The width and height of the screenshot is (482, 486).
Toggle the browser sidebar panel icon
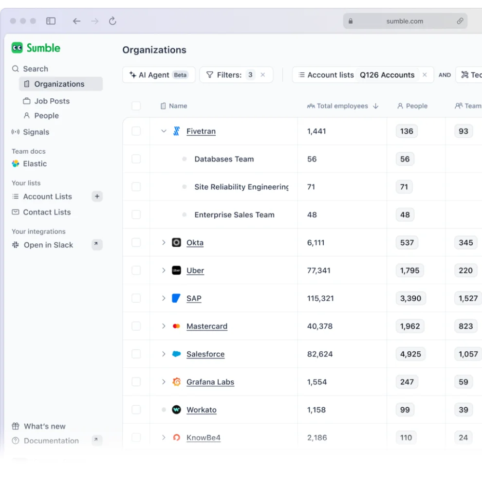click(51, 21)
